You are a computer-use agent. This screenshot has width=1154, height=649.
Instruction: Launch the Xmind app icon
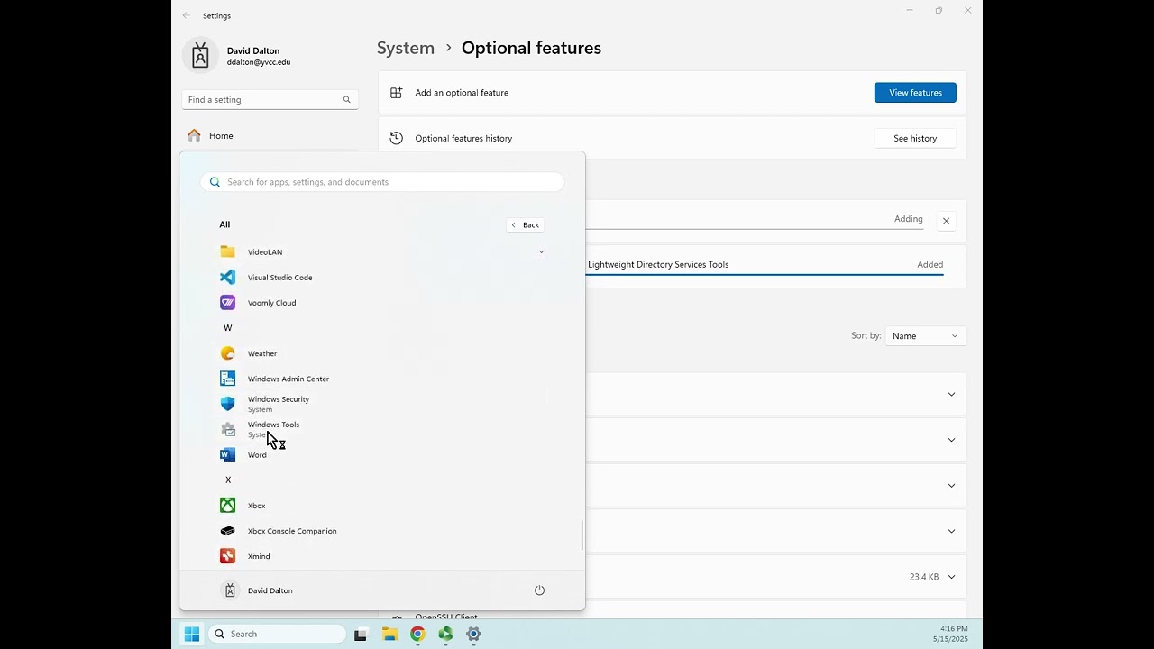pyautogui.click(x=228, y=556)
